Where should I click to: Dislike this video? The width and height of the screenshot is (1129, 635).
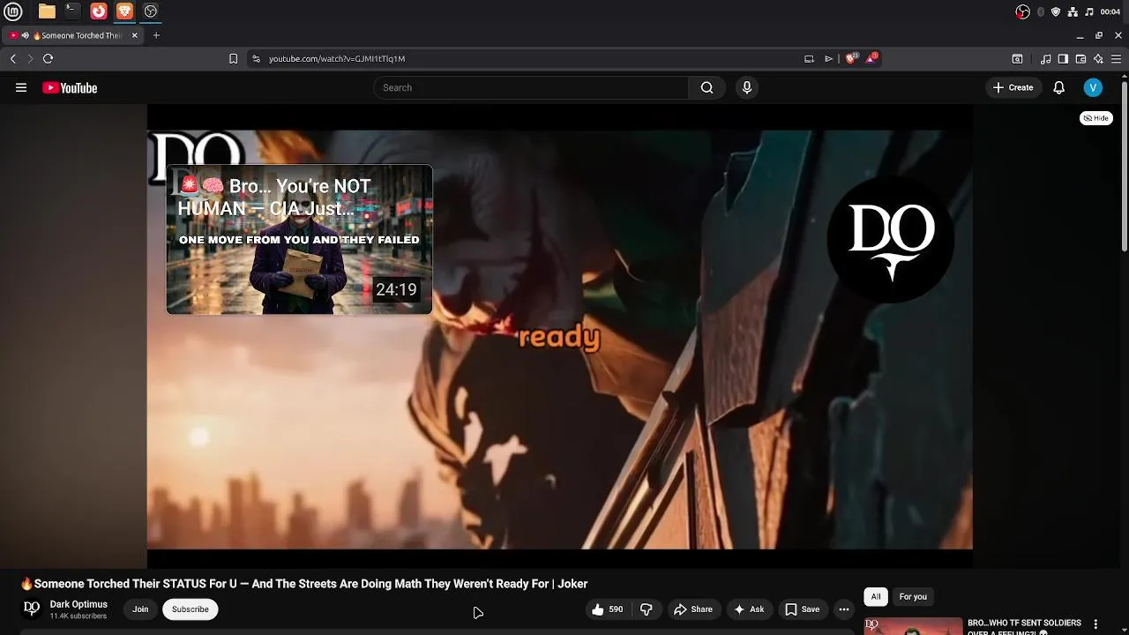click(647, 609)
